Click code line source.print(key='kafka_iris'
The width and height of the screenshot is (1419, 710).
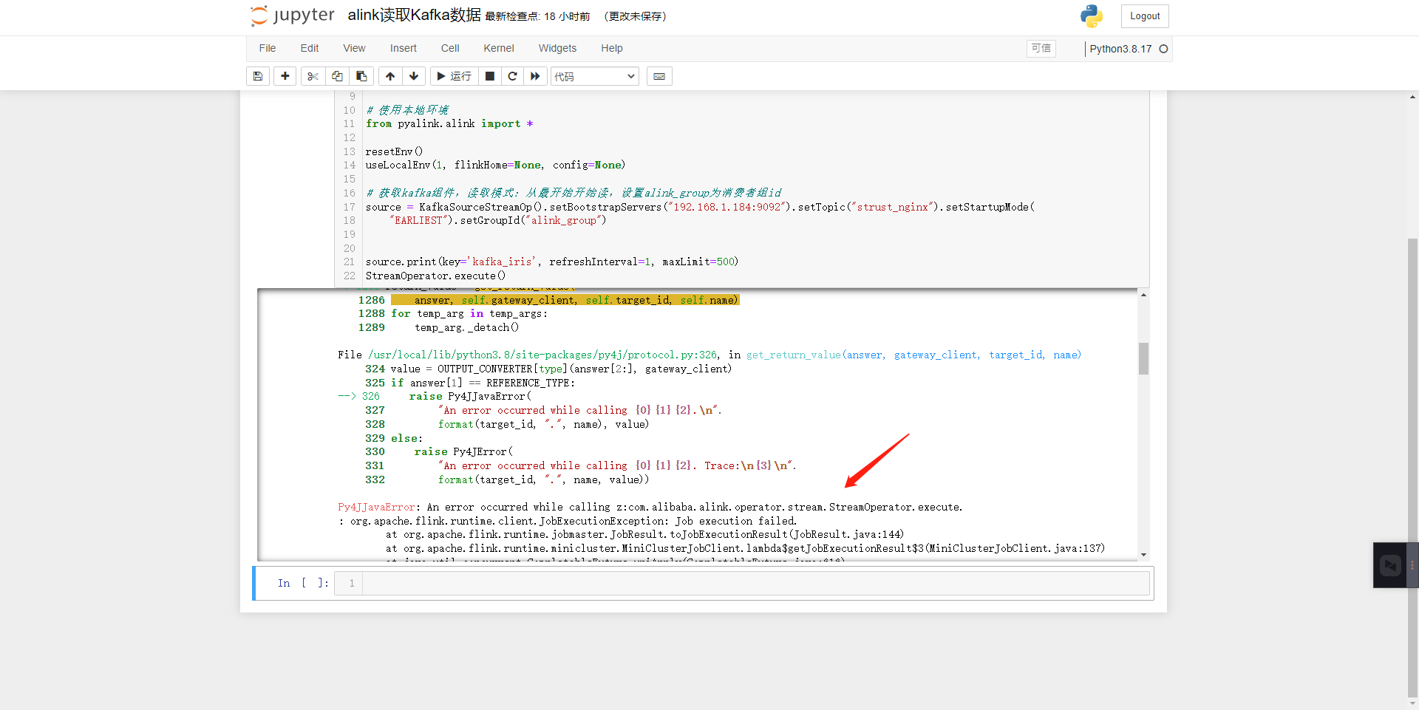coord(551,262)
